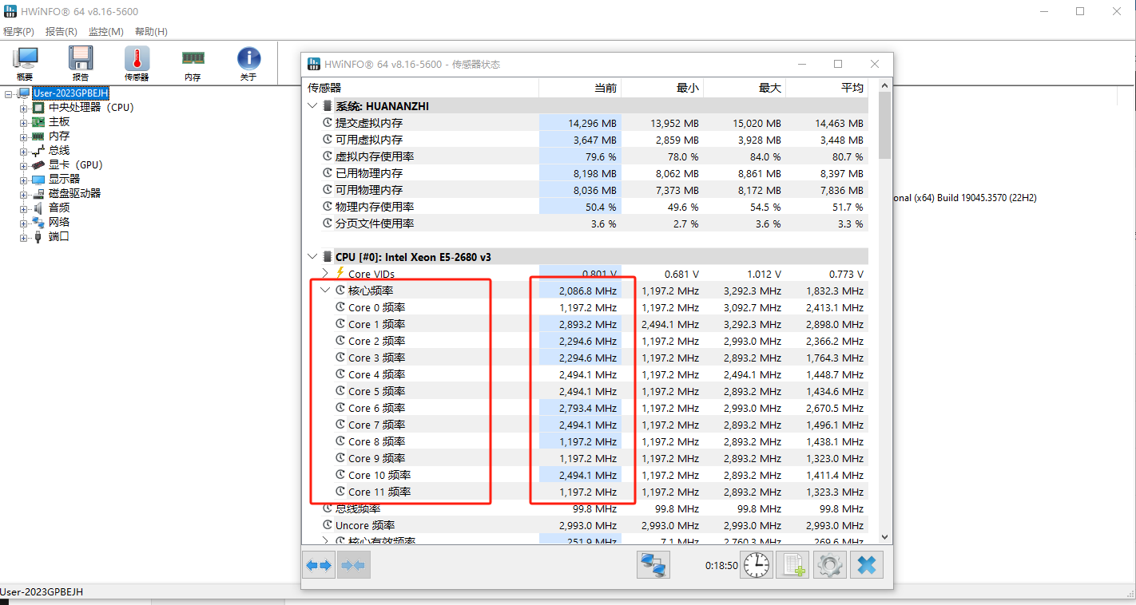The image size is (1136, 605).
Task: Click the 最小 column header
Action: [x=662, y=88]
